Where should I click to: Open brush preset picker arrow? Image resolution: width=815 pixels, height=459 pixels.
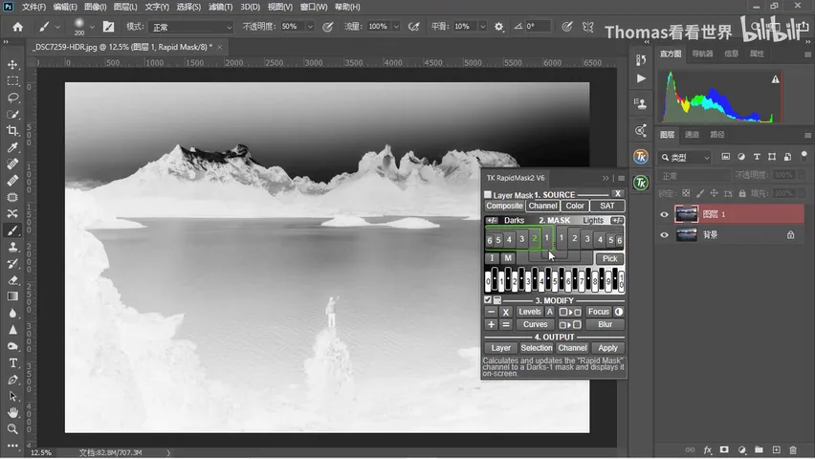pos(92,27)
